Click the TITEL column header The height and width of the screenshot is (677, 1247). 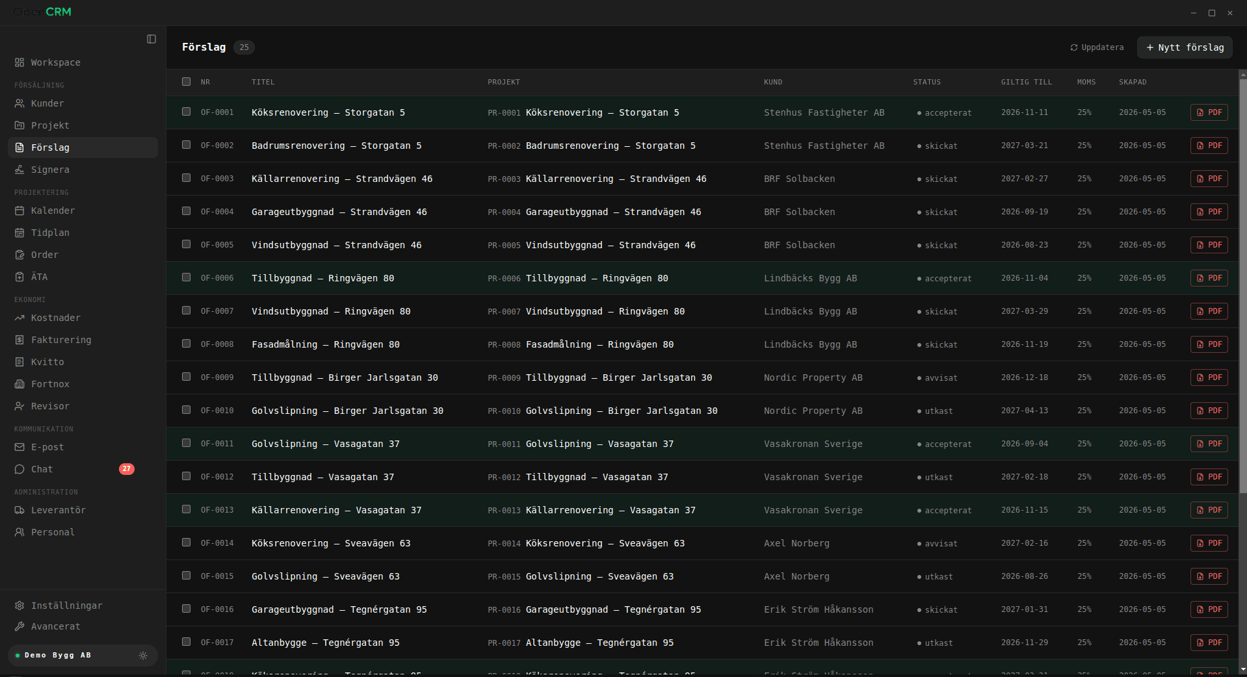[263, 82]
